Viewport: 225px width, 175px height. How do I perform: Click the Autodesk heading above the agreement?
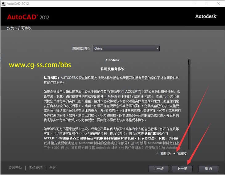pos(112,60)
